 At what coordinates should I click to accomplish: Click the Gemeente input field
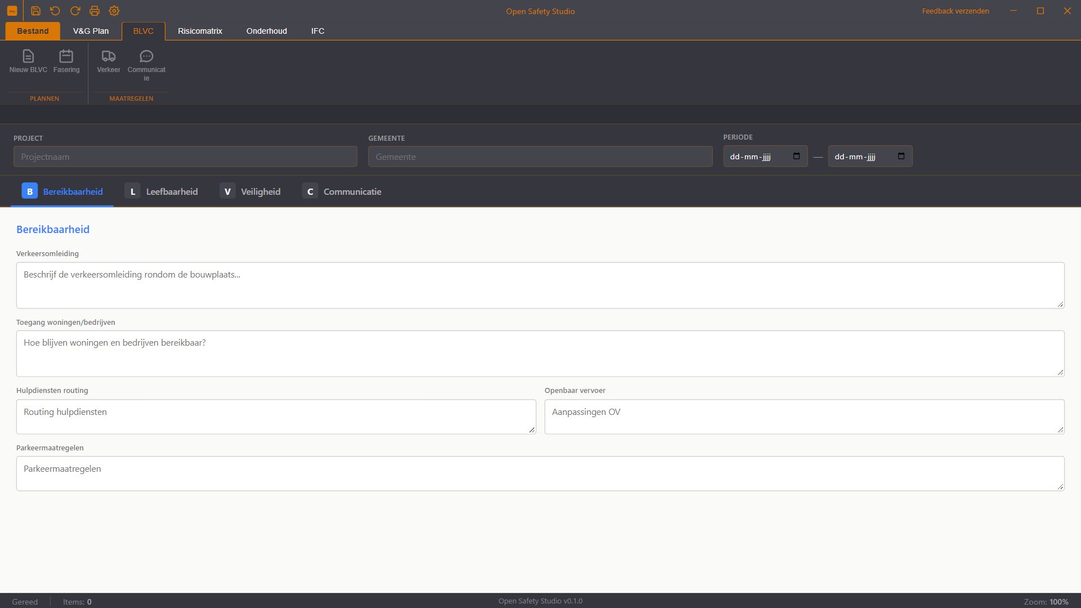click(x=540, y=157)
